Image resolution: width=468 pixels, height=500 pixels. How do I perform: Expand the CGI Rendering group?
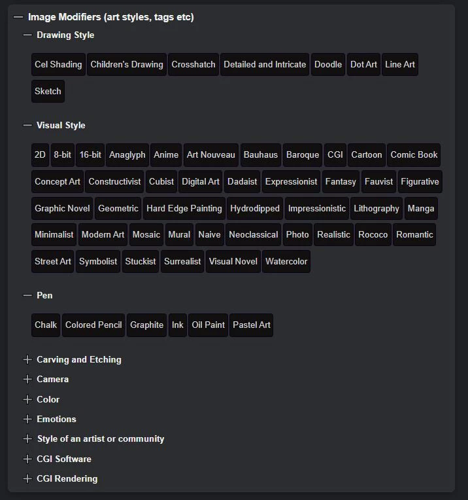pyautogui.click(x=27, y=478)
